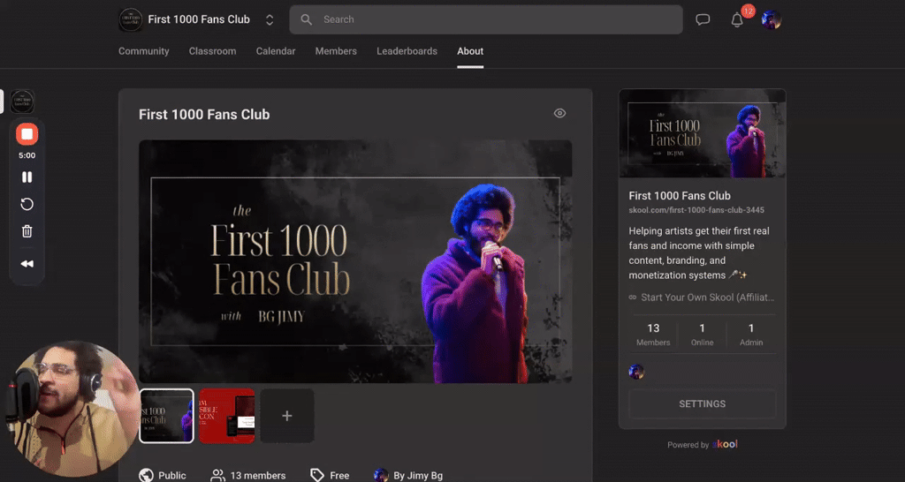Switch to the Leaderboards tab

click(x=407, y=51)
